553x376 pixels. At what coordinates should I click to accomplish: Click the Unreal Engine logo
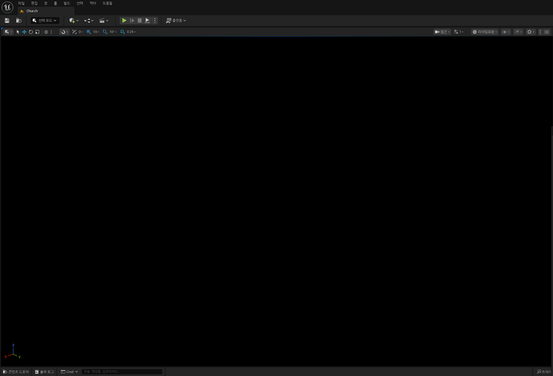click(7, 7)
